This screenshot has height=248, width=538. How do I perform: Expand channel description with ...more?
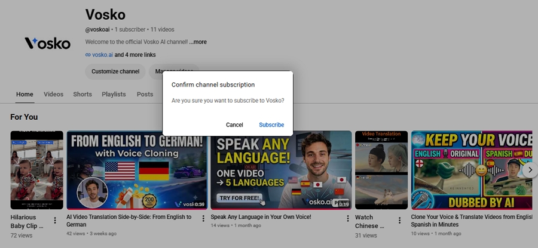pyautogui.click(x=198, y=42)
